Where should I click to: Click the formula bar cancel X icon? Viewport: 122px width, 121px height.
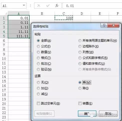click(x=39, y=6)
